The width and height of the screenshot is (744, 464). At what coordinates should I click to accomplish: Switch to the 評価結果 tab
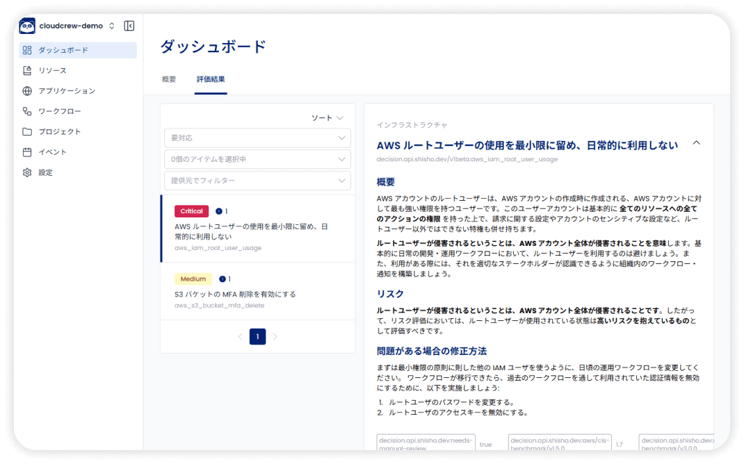211,79
